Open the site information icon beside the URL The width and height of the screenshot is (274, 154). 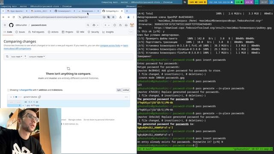pyautogui.click(x=20, y=17)
